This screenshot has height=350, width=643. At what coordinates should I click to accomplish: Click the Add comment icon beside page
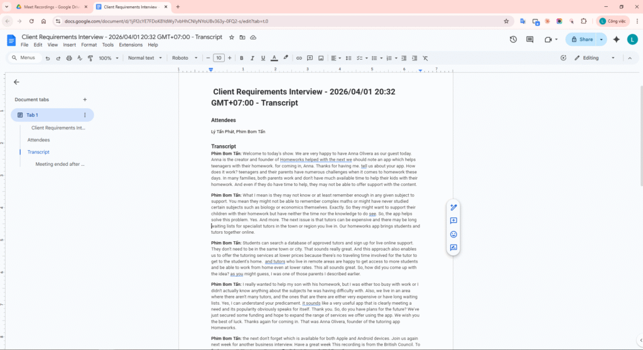pos(453,221)
